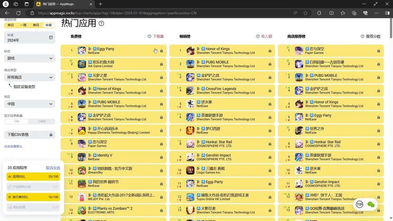Viewport: 393px width, 221px height.
Task: Toggle the 发行商对比 16/100 button
Action: (x=33, y=197)
